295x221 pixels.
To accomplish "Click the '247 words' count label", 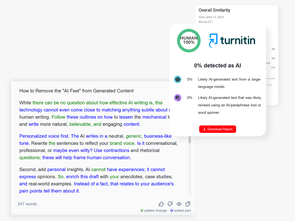I will coord(27,204).
